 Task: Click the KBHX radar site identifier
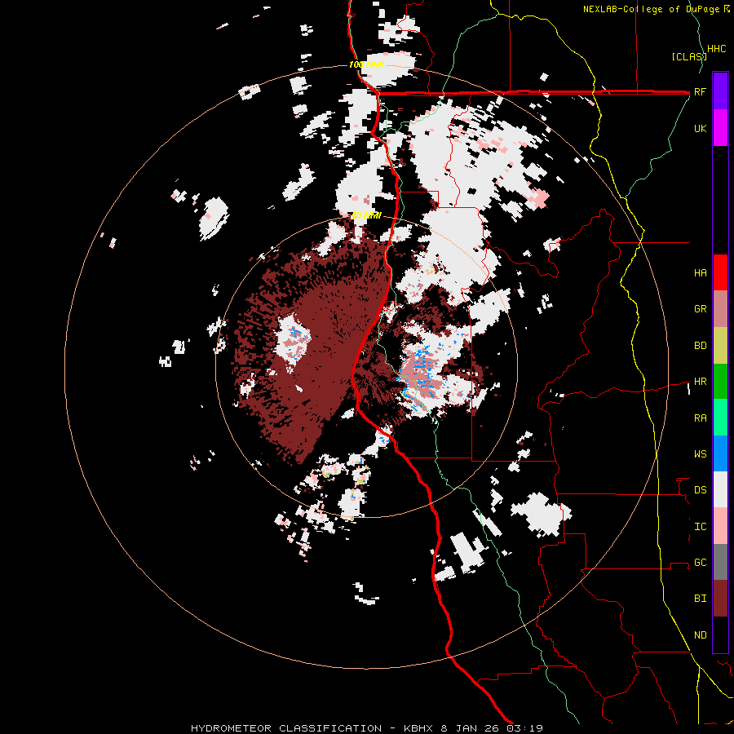pyautogui.click(x=420, y=728)
